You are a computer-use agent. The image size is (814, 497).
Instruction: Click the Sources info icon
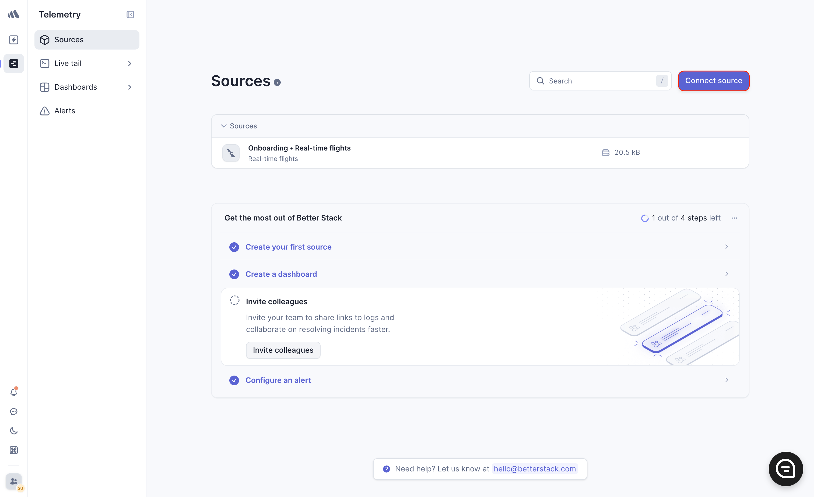click(x=277, y=83)
